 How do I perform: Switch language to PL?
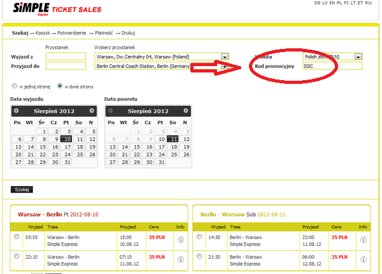pyautogui.click(x=339, y=3)
